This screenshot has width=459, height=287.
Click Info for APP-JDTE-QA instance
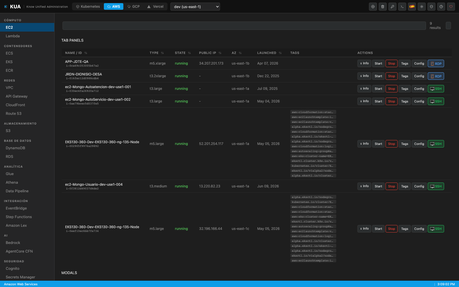[364, 63]
